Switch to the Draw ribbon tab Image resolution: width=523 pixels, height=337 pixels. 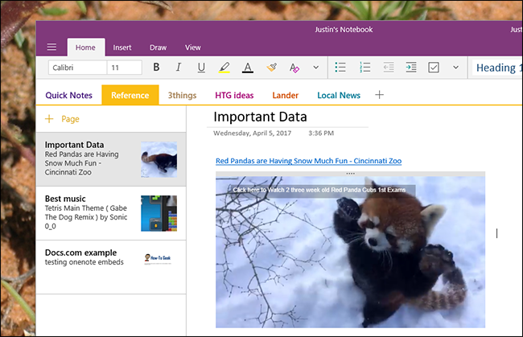[x=159, y=47]
